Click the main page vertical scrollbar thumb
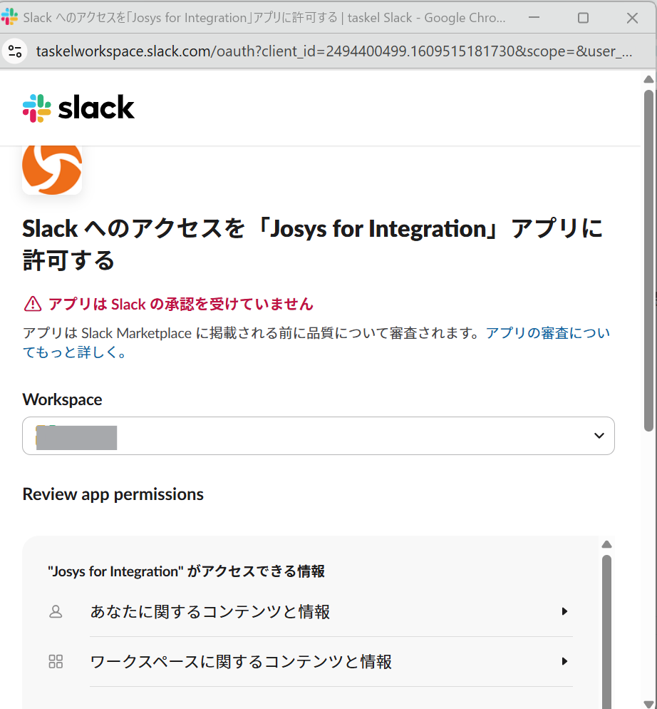Viewport: 657px width, 709px height. tap(648, 257)
